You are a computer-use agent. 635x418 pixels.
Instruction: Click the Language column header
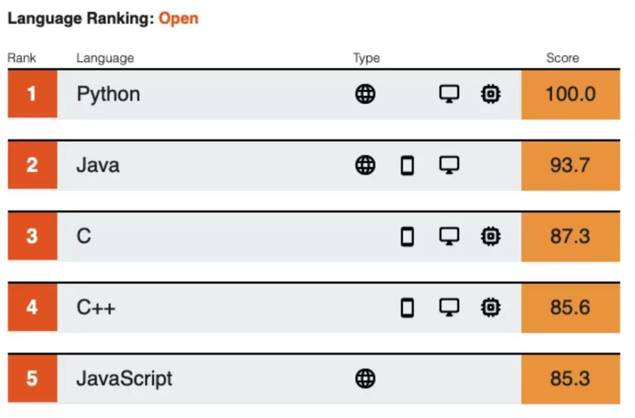105,58
